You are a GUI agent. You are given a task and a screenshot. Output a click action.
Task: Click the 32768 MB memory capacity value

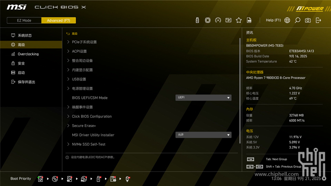(297, 115)
